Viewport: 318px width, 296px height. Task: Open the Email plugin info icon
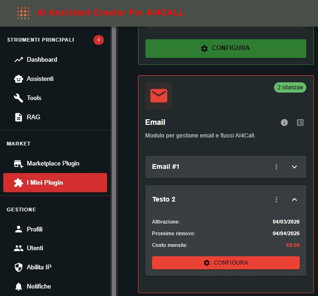[284, 123]
